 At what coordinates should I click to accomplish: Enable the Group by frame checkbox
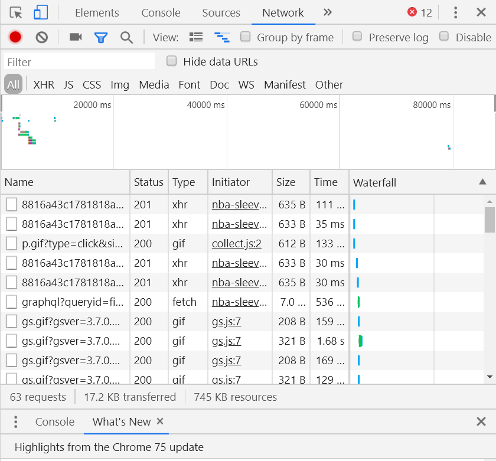(246, 37)
